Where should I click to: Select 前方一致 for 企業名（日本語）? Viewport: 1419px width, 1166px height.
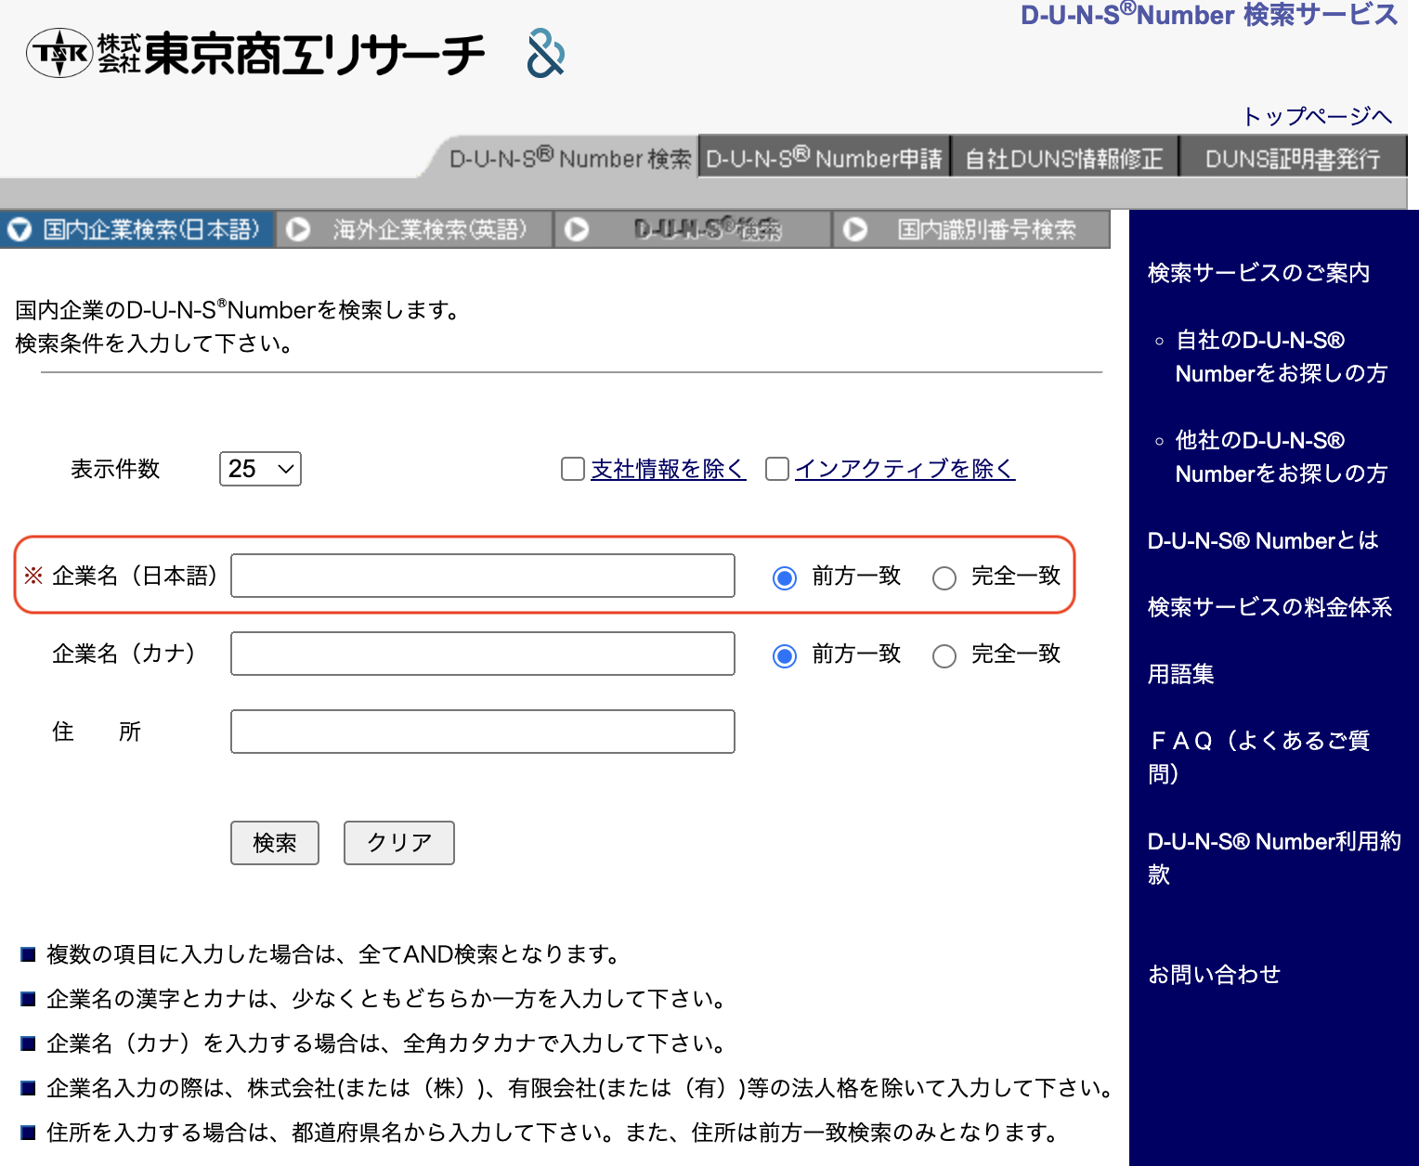[785, 577]
